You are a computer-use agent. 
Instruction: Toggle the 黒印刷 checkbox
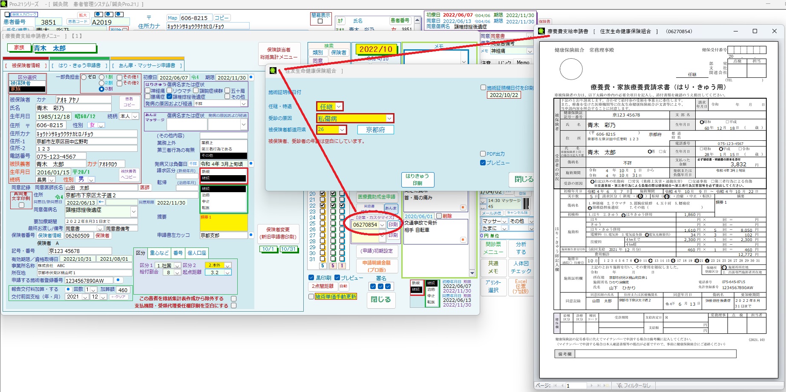point(311,278)
